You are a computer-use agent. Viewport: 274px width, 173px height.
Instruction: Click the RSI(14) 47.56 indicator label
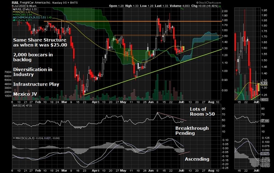(22, 106)
